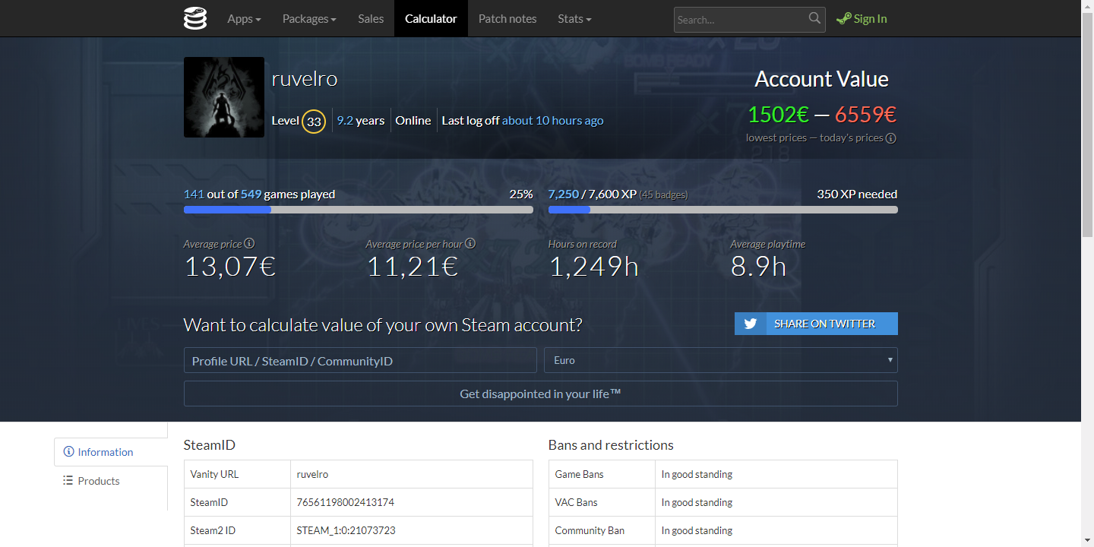
Task: Click the 'VAC Bans' row label
Action: [577, 502]
